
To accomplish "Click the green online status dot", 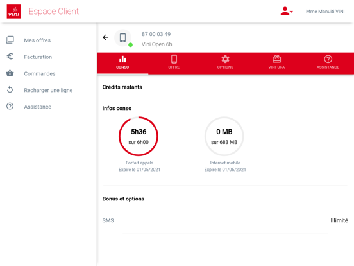I will tap(130, 45).
